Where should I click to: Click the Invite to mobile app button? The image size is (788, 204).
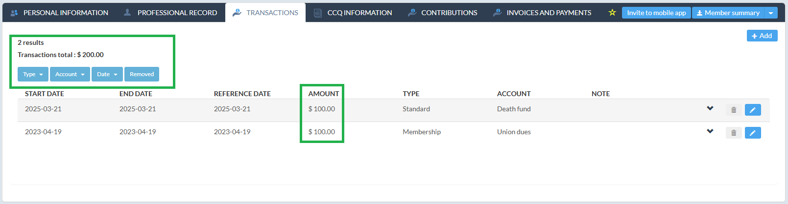pyautogui.click(x=656, y=13)
